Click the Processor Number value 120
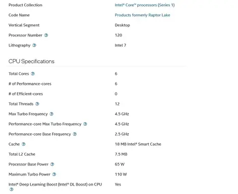238x194 pixels. 119,35
